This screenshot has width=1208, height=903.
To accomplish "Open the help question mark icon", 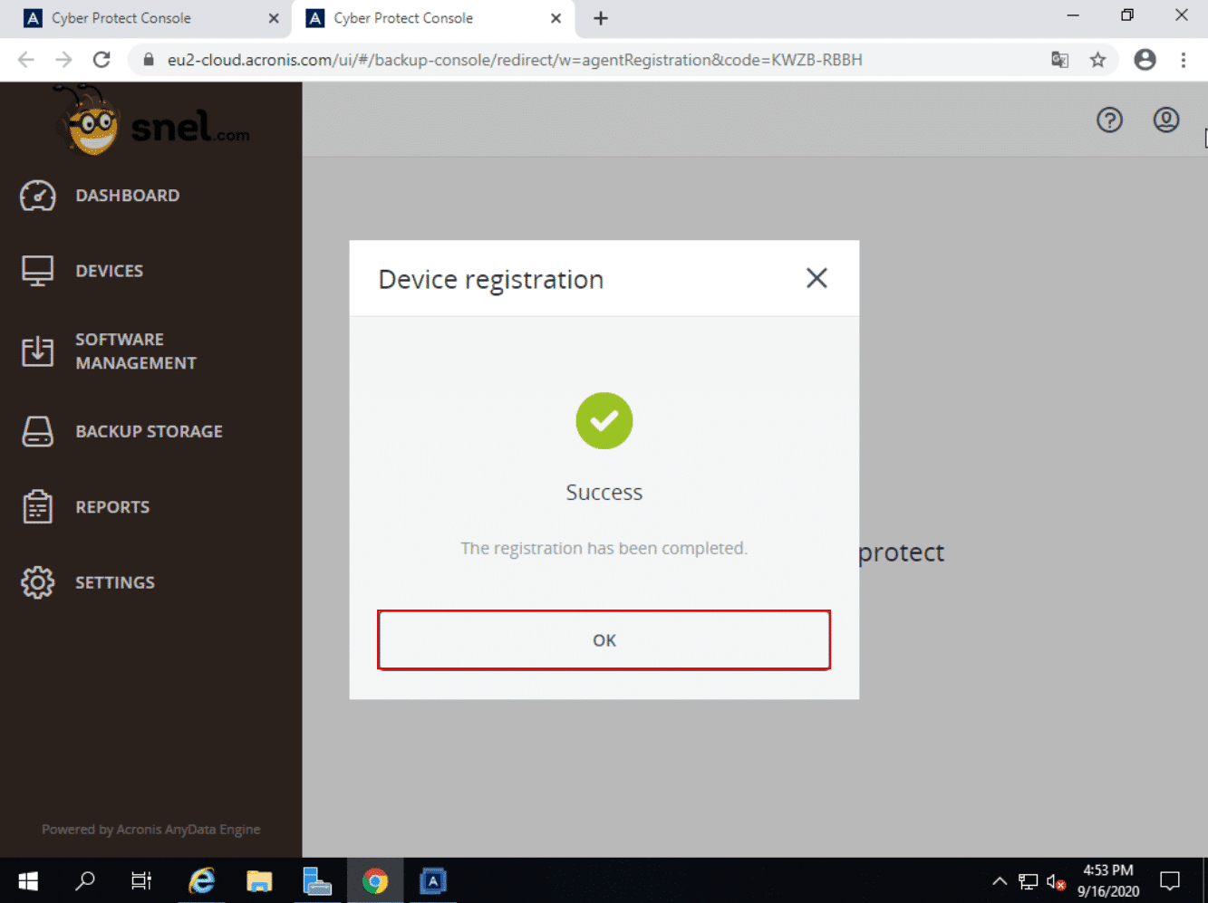I will 1109,120.
